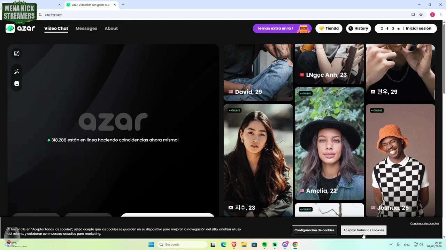Open Configuración de cookies

point(314,230)
